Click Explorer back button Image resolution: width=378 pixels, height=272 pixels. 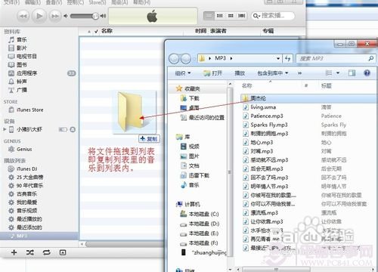click(174, 59)
